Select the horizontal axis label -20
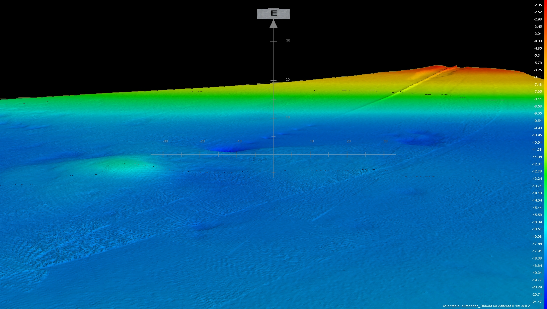 202,141
